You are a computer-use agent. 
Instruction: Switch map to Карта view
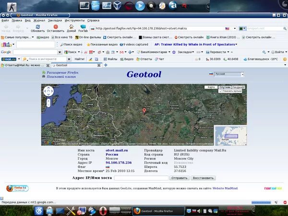coord(211,87)
